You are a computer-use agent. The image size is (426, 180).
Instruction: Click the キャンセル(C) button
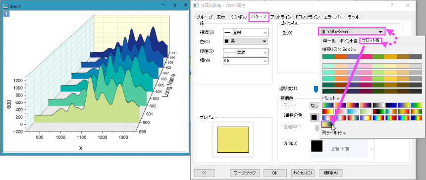tap(303, 173)
